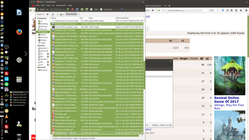Open the Places sidebar dropdown
The width and height of the screenshot is (249, 140).
(40, 14)
